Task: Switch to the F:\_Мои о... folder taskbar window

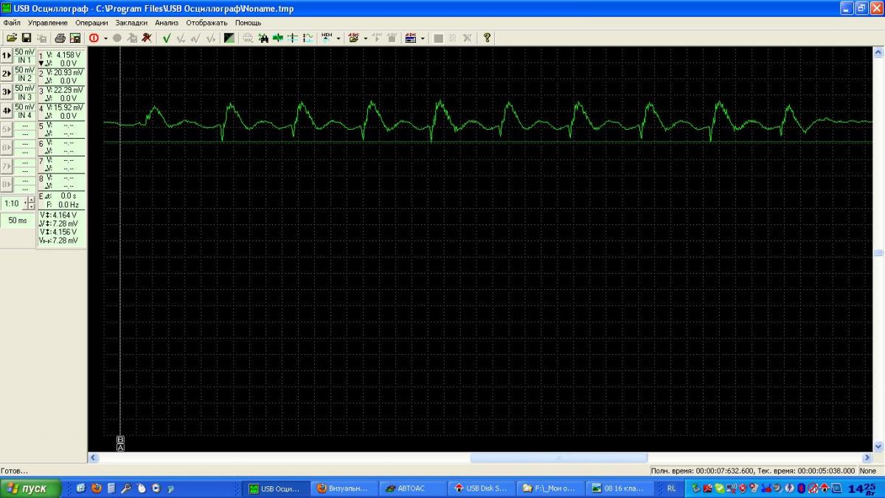Action: point(550,488)
